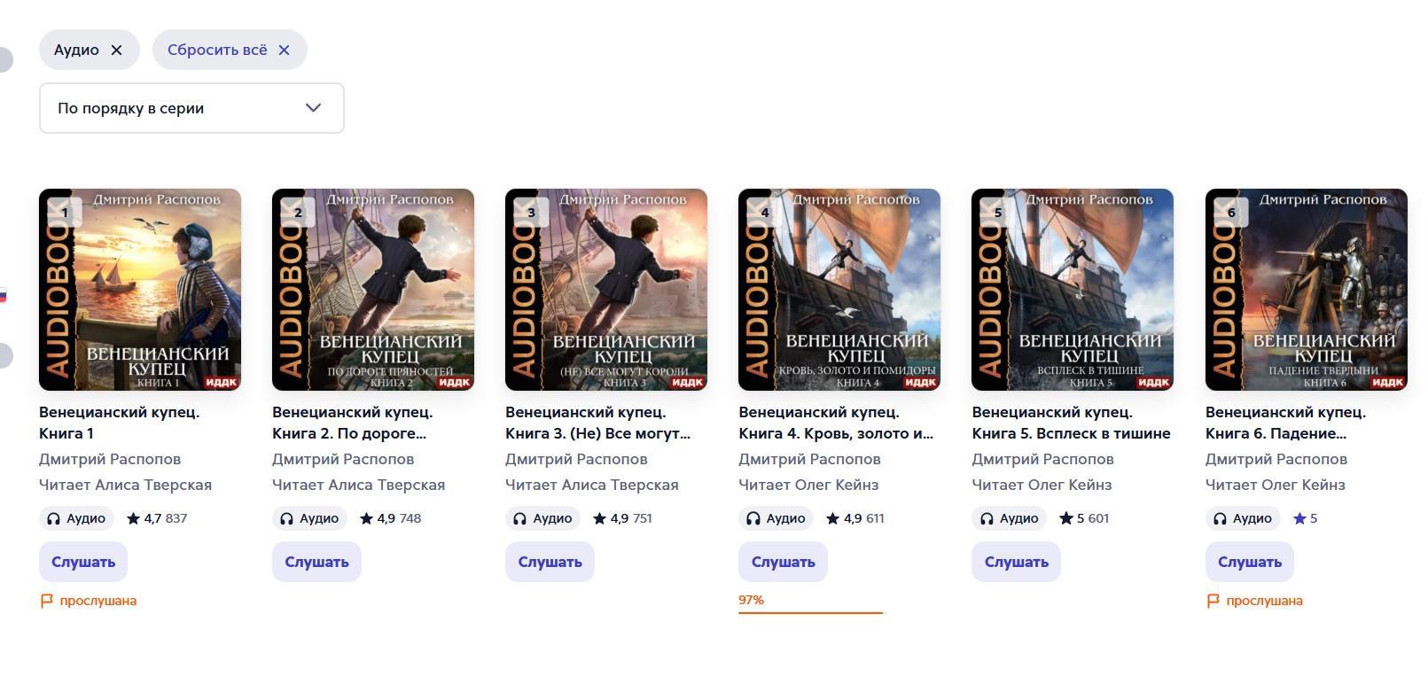Image resolution: width=1428 pixels, height=676 pixels.
Task: Open title link Книга 5. Всплеск в тишине
Action: 1071,423
